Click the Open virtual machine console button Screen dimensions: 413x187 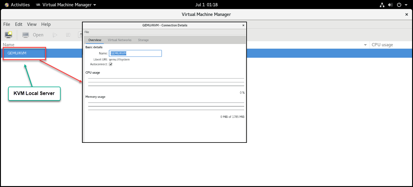[x=33, y=35]
